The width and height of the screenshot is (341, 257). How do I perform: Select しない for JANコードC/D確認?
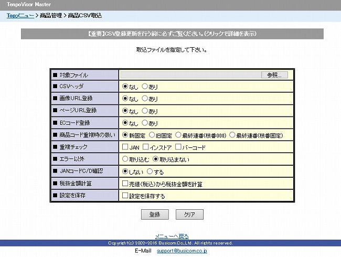(x=125, y=172)
